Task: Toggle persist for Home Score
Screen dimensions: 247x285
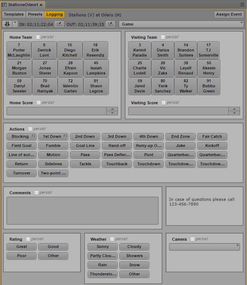Action: point(39,103)
